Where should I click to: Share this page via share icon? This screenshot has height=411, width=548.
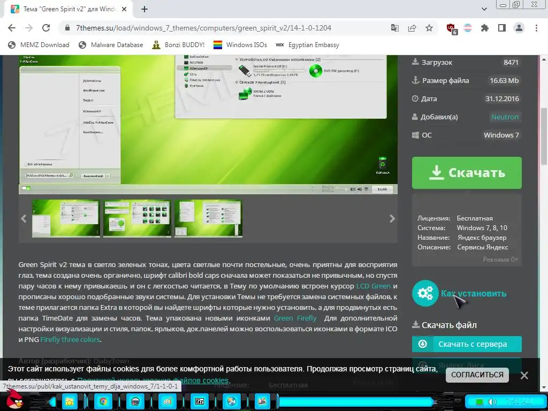[x=412, y=28]
